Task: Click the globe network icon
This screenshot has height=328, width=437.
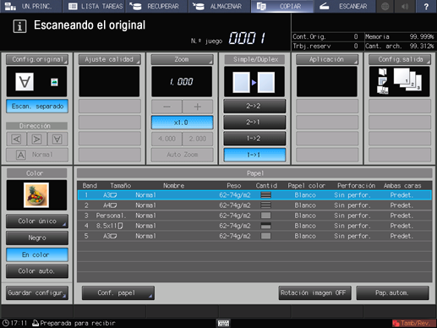Action: click(385, 6)
